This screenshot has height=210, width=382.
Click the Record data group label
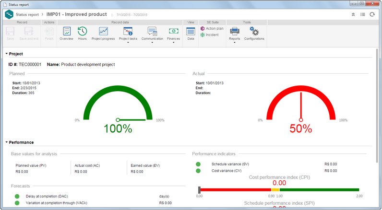120,22
